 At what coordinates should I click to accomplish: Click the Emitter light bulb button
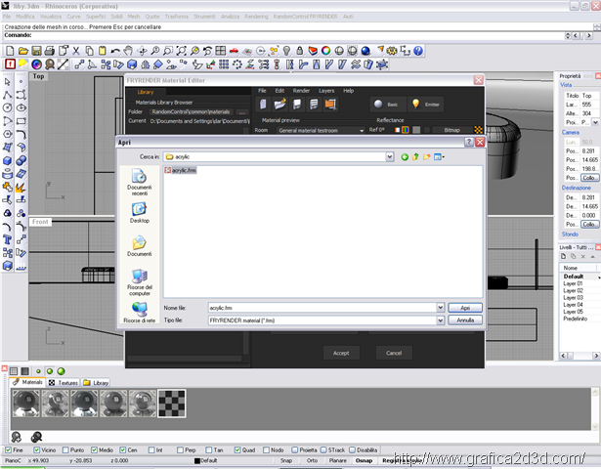(x=425, y=105)
